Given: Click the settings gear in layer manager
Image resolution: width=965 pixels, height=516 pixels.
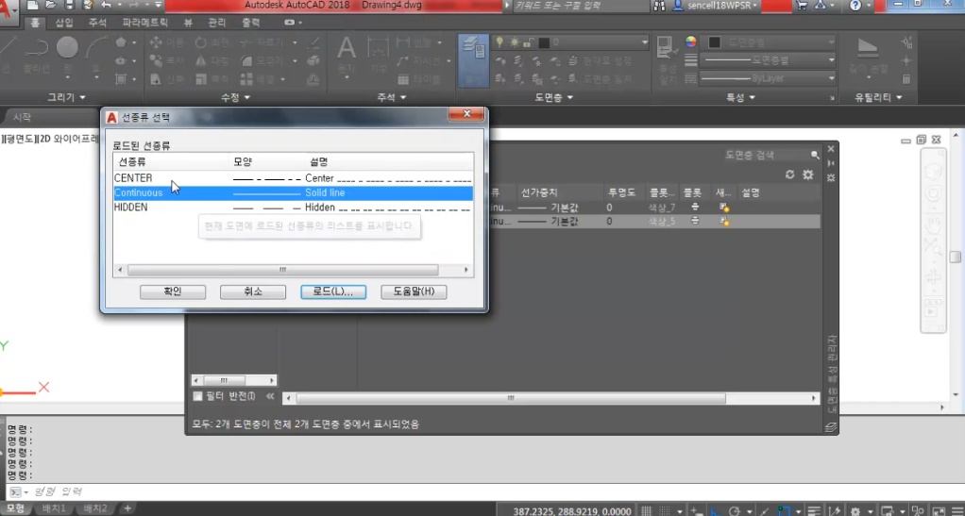Looking at the screenshot, I should [808, 175].
